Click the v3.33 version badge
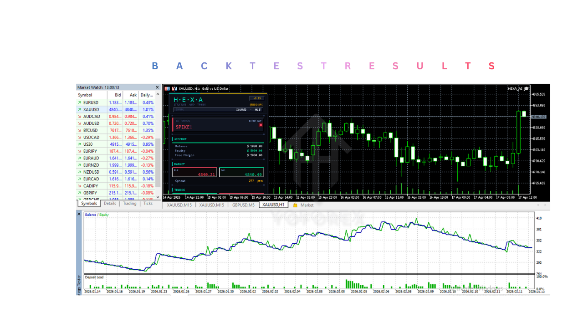583x328 pixels. pos(256,98)
